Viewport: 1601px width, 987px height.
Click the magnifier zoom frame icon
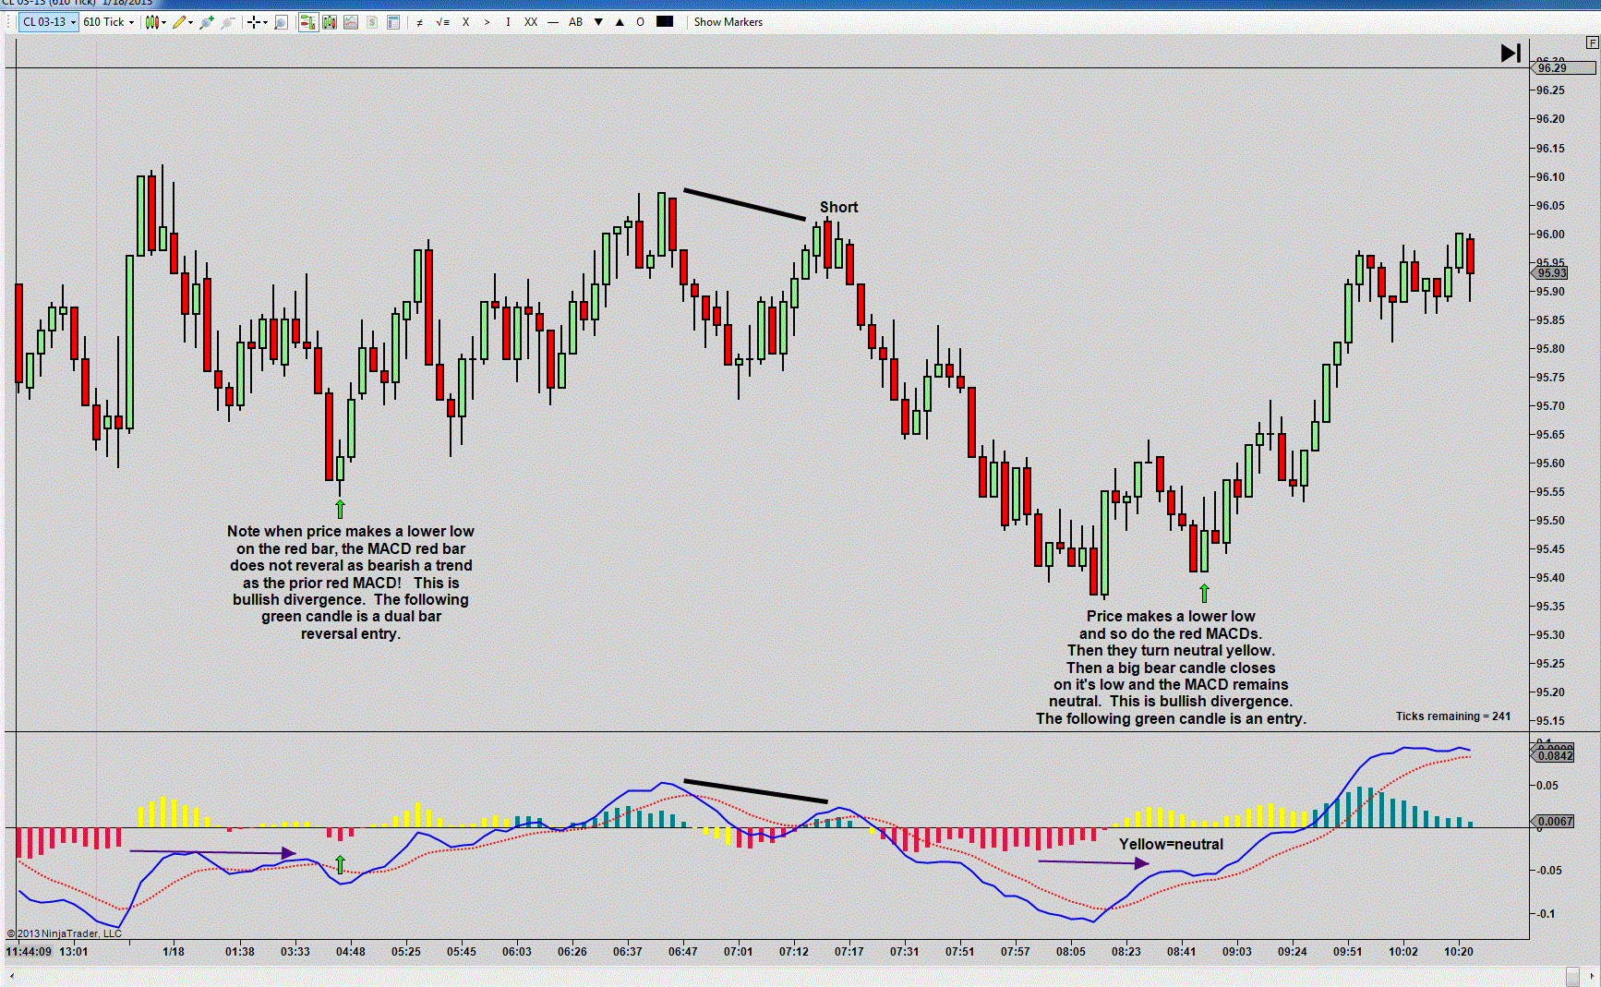[282, 22]
